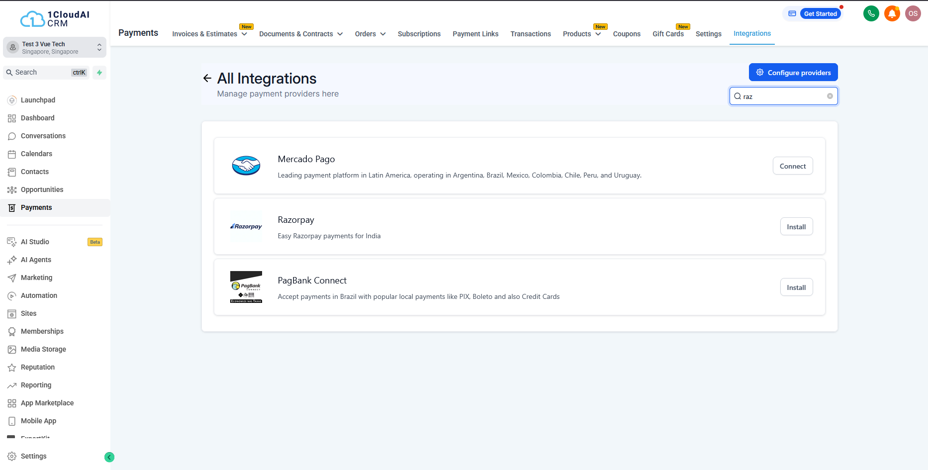Open the OS user avatar menu
Screen dimensions: 928x470
point(913,13)
